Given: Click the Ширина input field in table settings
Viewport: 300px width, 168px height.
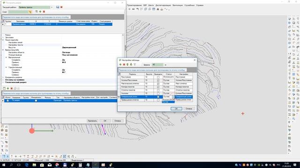Looking at the screenshot, I should (157, 65).
